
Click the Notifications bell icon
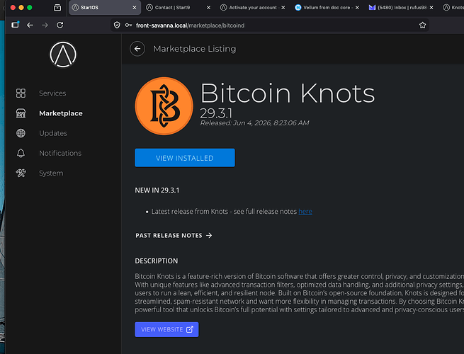click(21, 153)
